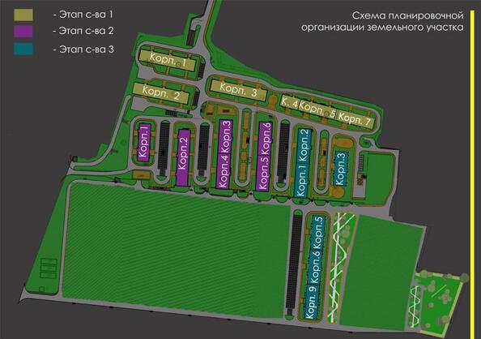
Task: Click the large striped green field
Action: pos(177,251)
